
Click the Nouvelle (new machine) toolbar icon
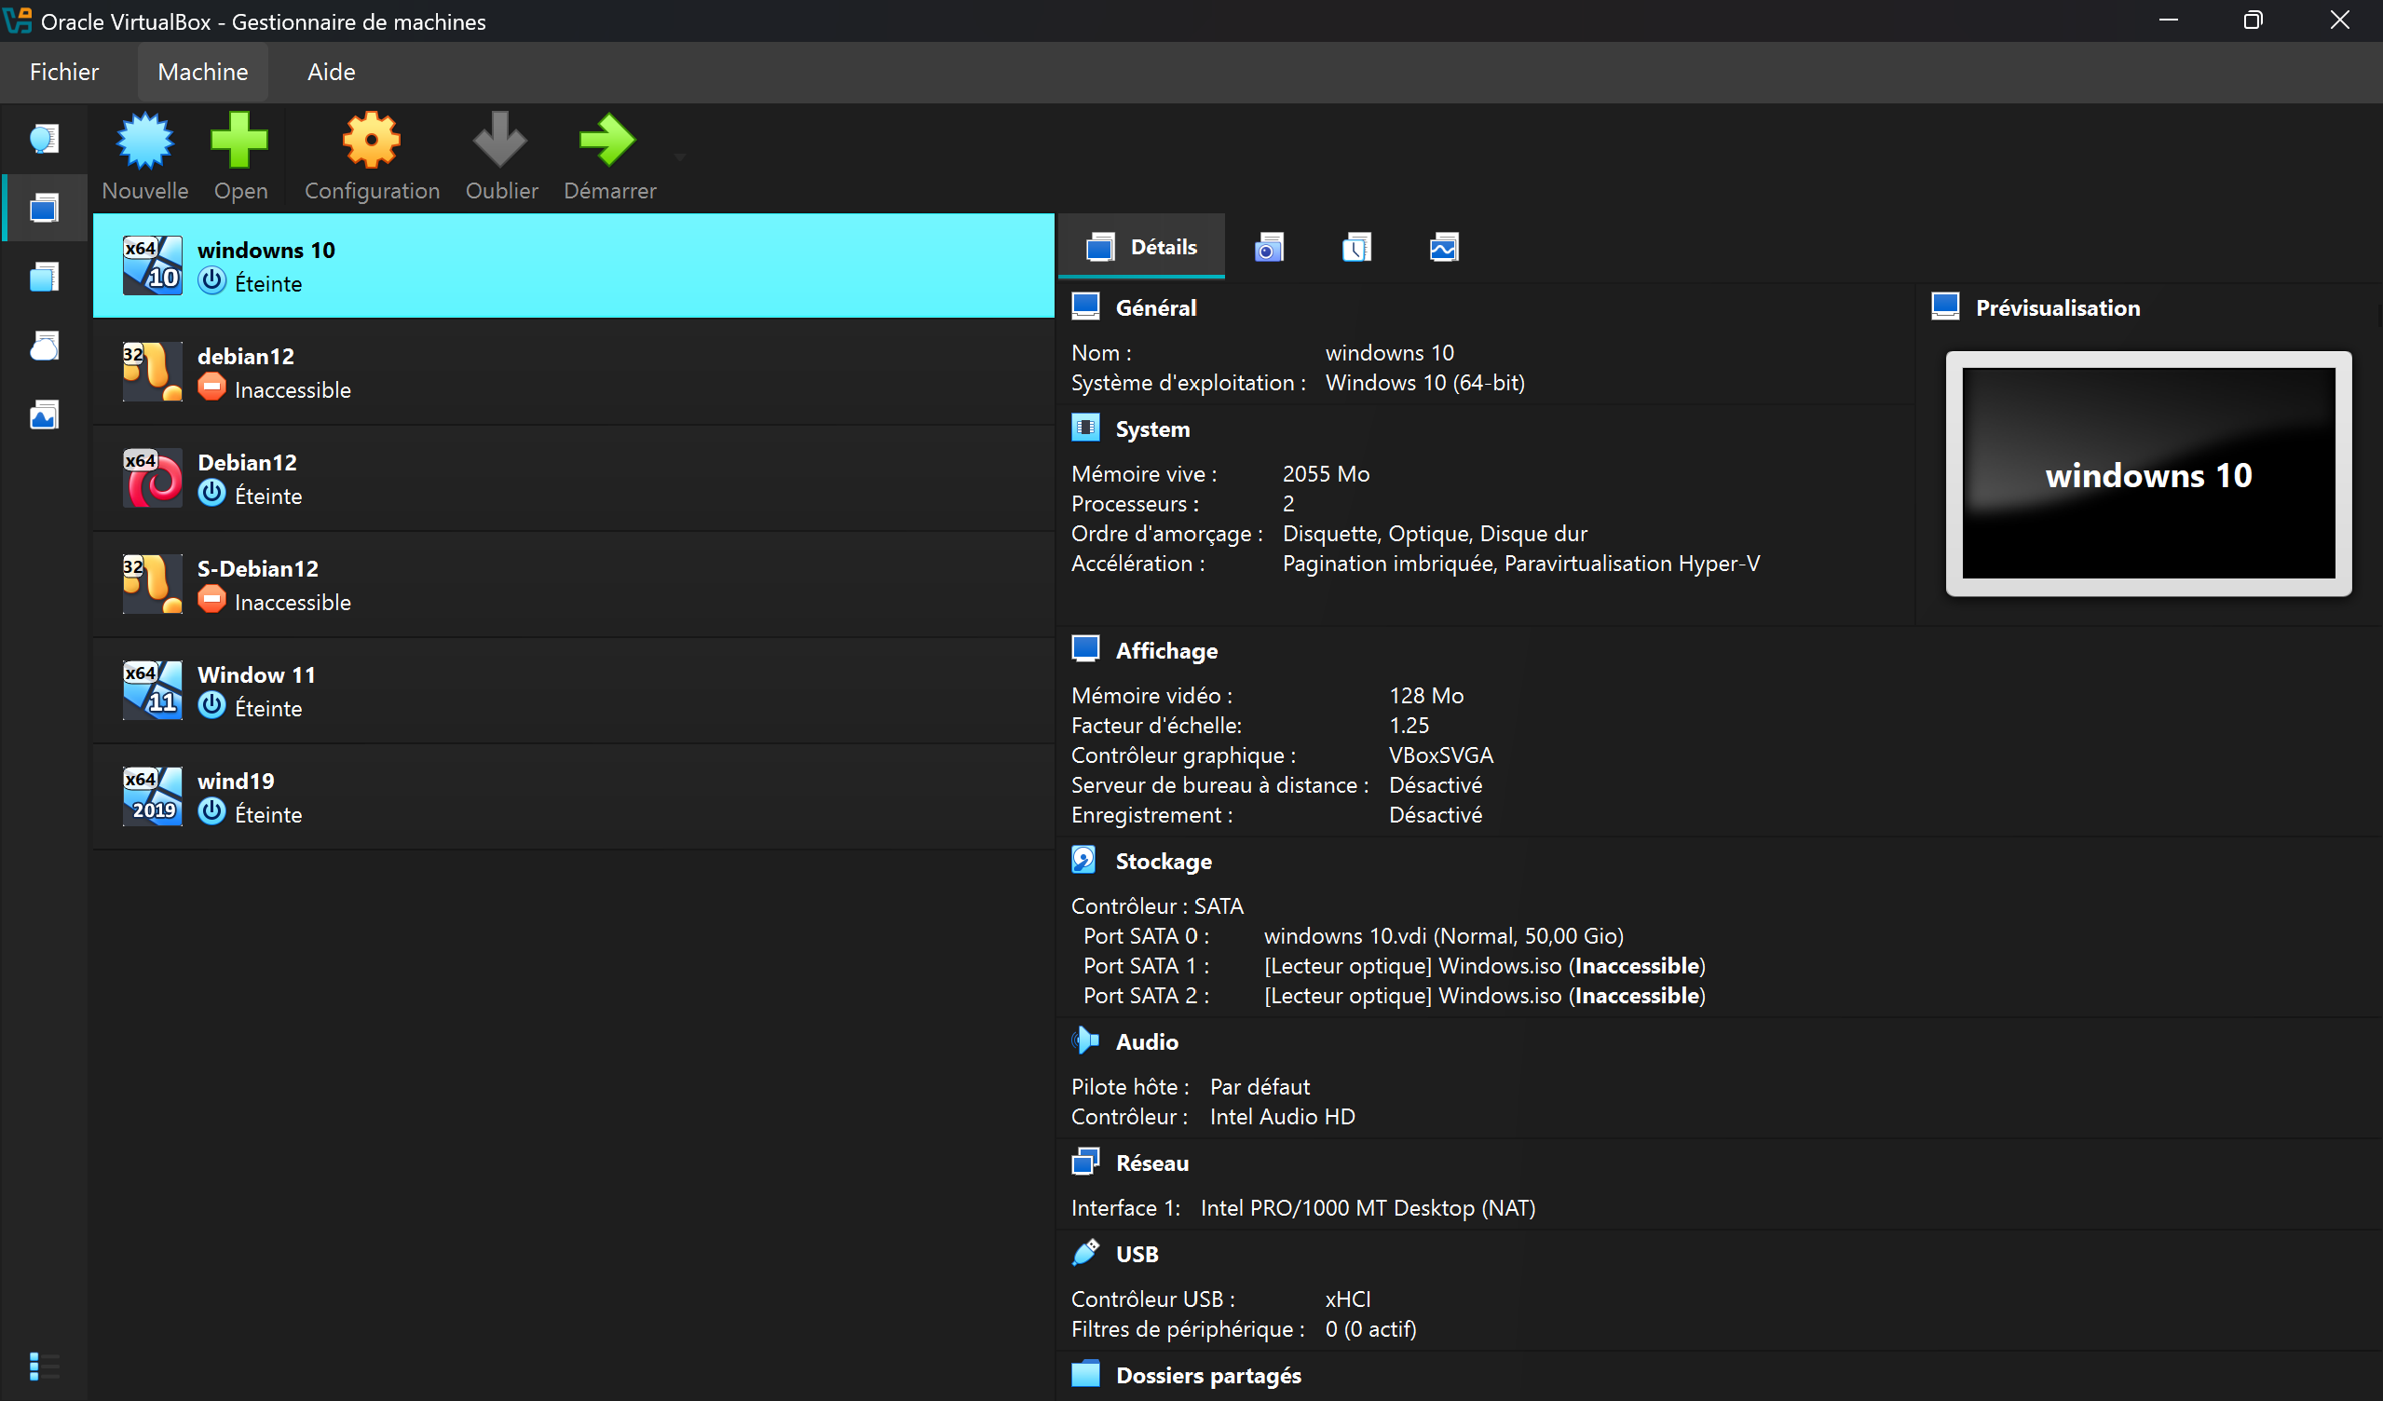tap(144, 141)
